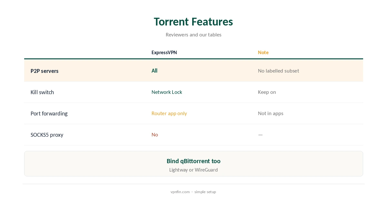Select the 'Port forwarding' row label
Image resolution: width=387 pixels, height=198 pixels.
[x=49, y=114]
